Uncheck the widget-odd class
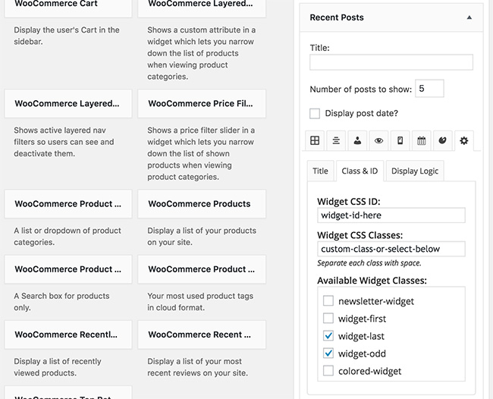 tap(328, 353)
